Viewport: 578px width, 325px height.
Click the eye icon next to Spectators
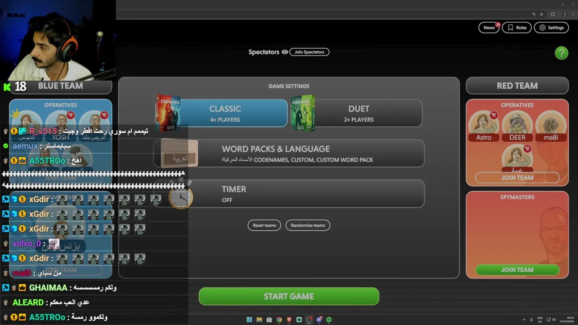point(285,52)
